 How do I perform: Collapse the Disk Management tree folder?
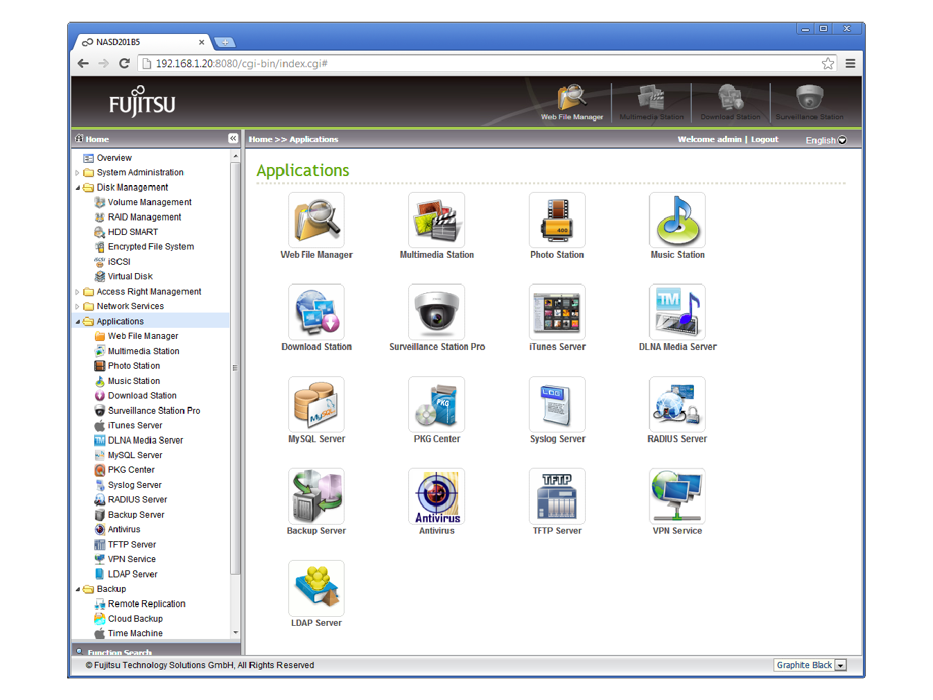(78, 188)
